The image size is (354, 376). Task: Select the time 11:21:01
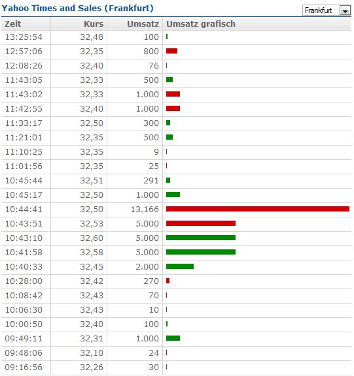tap(24, 138)
